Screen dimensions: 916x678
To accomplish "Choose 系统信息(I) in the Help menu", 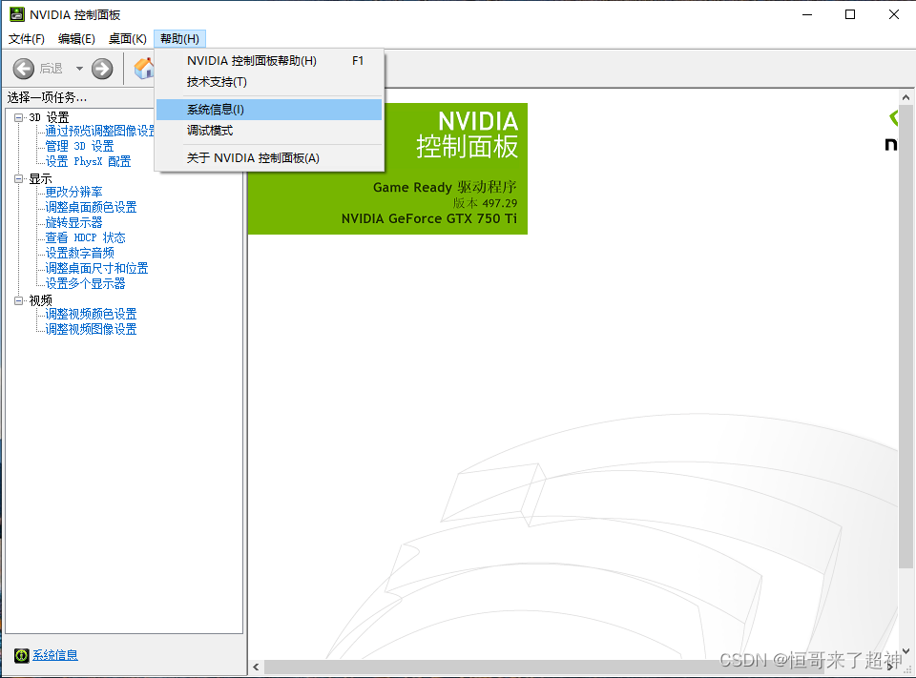I will click(x=269, y=110).
